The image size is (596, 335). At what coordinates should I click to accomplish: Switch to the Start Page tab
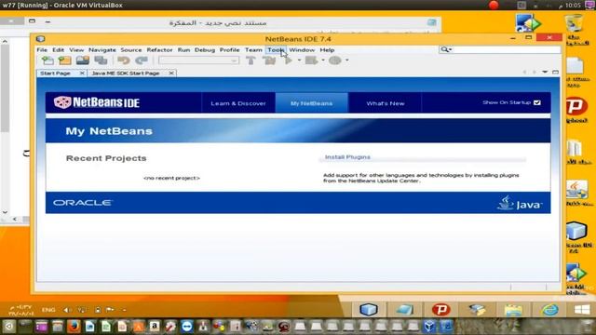pyautogui.click(x=56, y=73)
